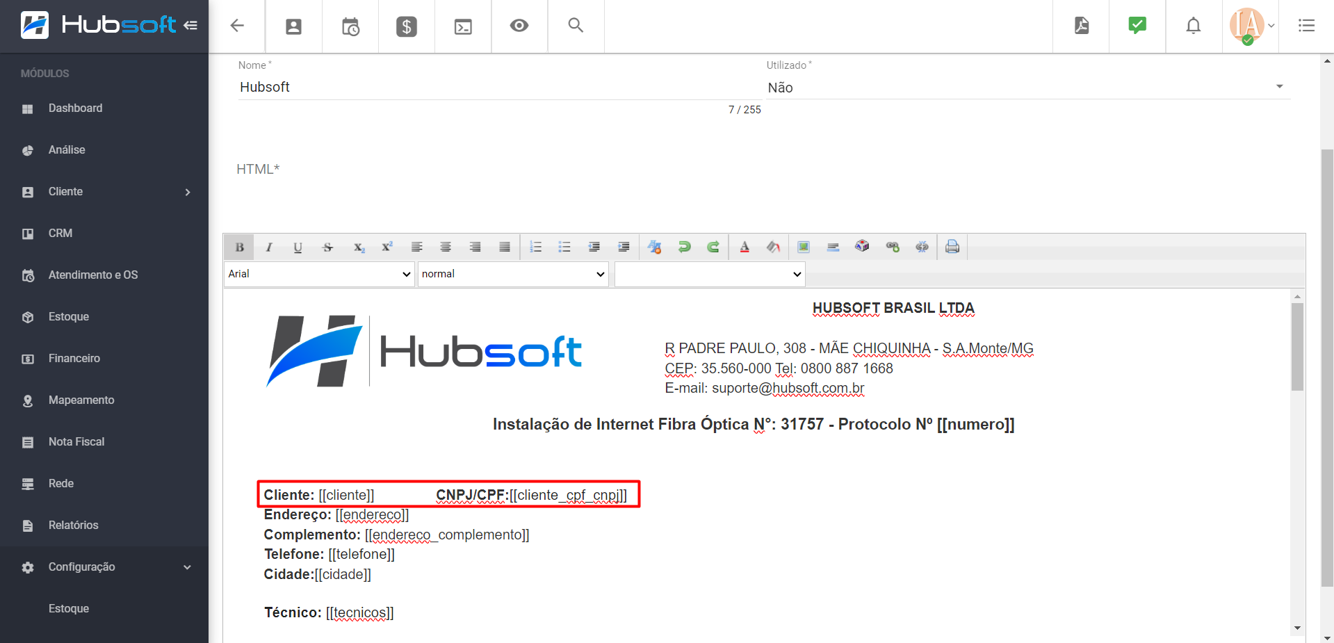Redo the last edit in editor

click(713, 247)
